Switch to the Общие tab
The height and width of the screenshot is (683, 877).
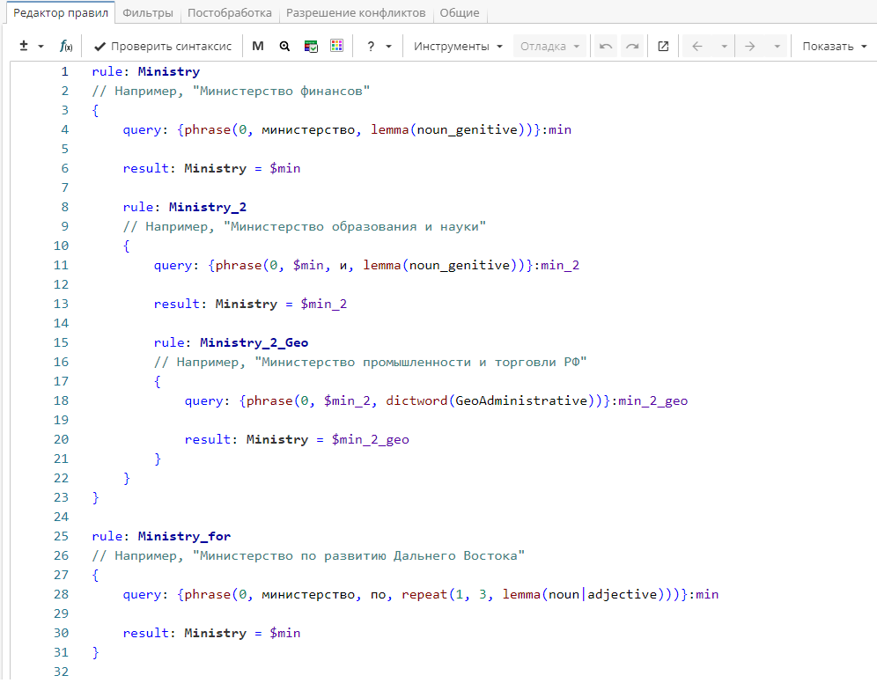tap(460, 13)
